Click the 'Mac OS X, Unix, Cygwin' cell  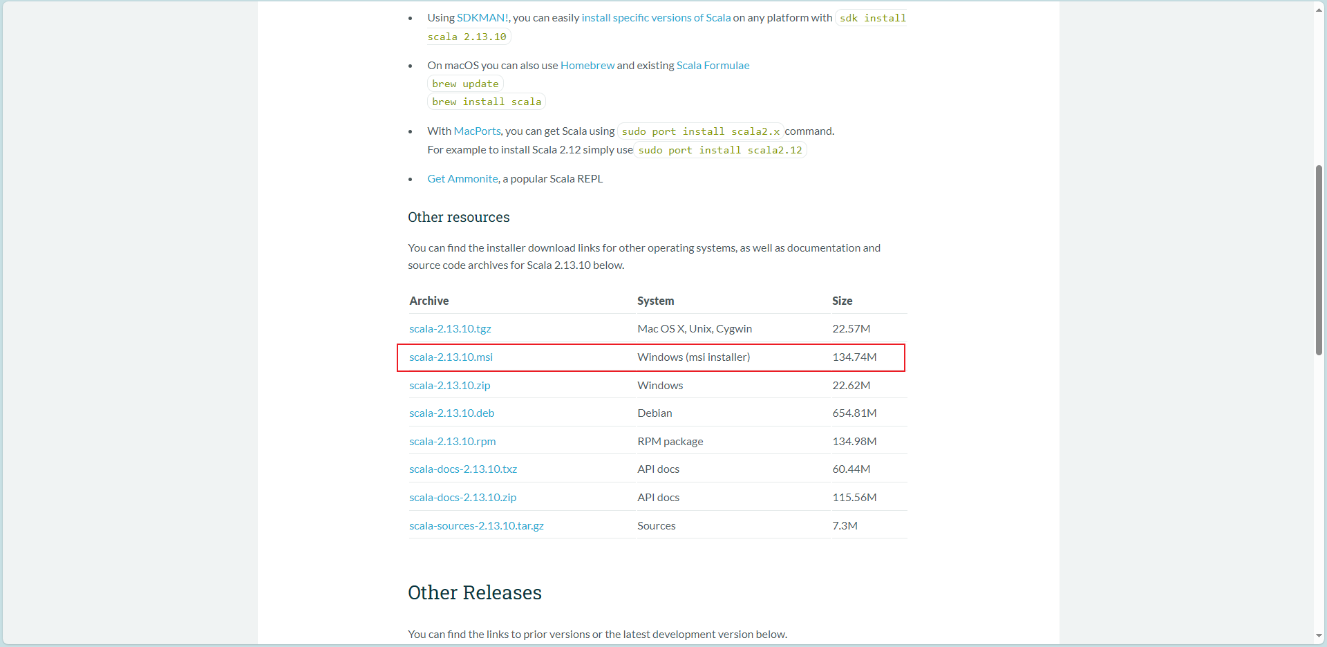695,329
